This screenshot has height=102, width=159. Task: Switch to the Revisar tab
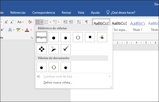[x=66, y=12]
